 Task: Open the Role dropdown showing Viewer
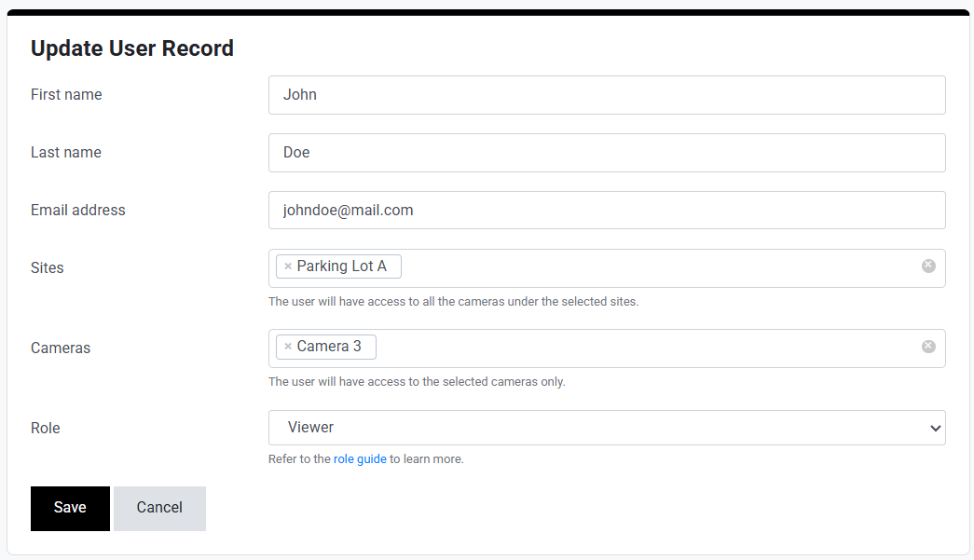click(607, 428)
